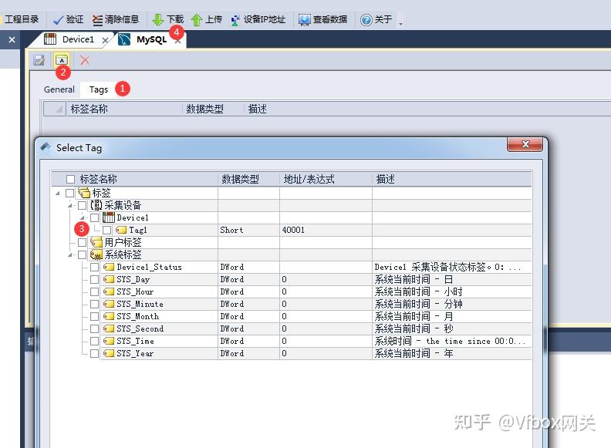Click the red delete X icon
The height and width of the screenshot is (448, 611).
[x=85, y=60]
